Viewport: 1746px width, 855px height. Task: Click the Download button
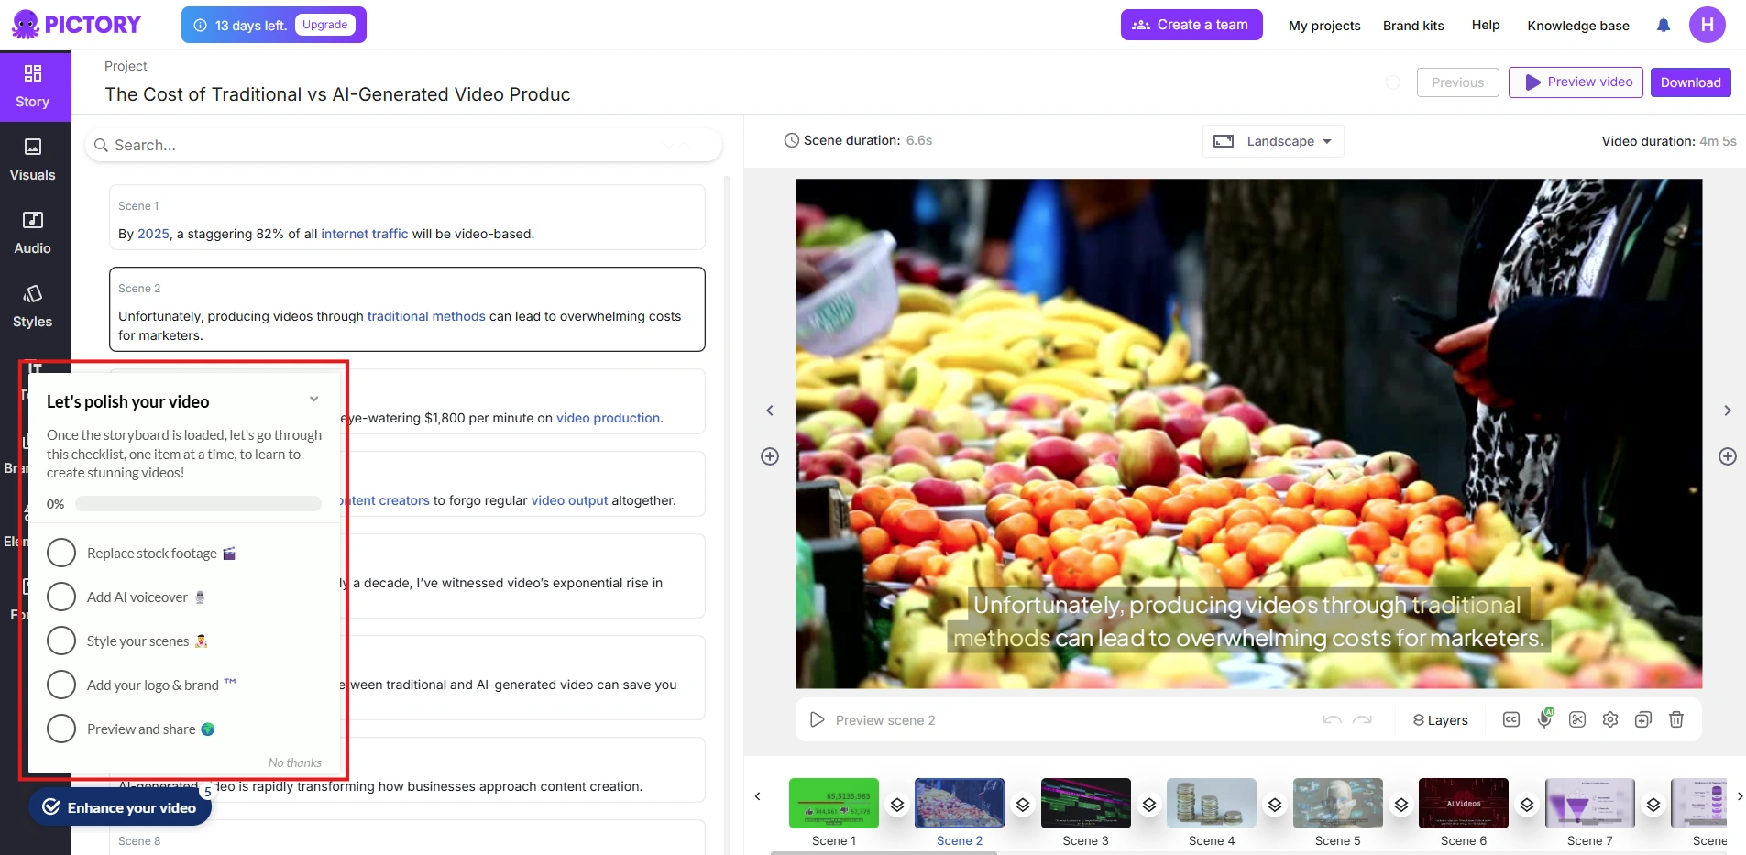(x=1690, y=82)
